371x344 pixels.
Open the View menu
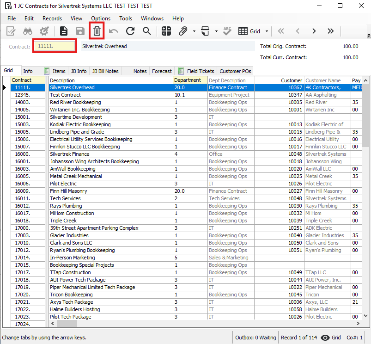(76, 18)
